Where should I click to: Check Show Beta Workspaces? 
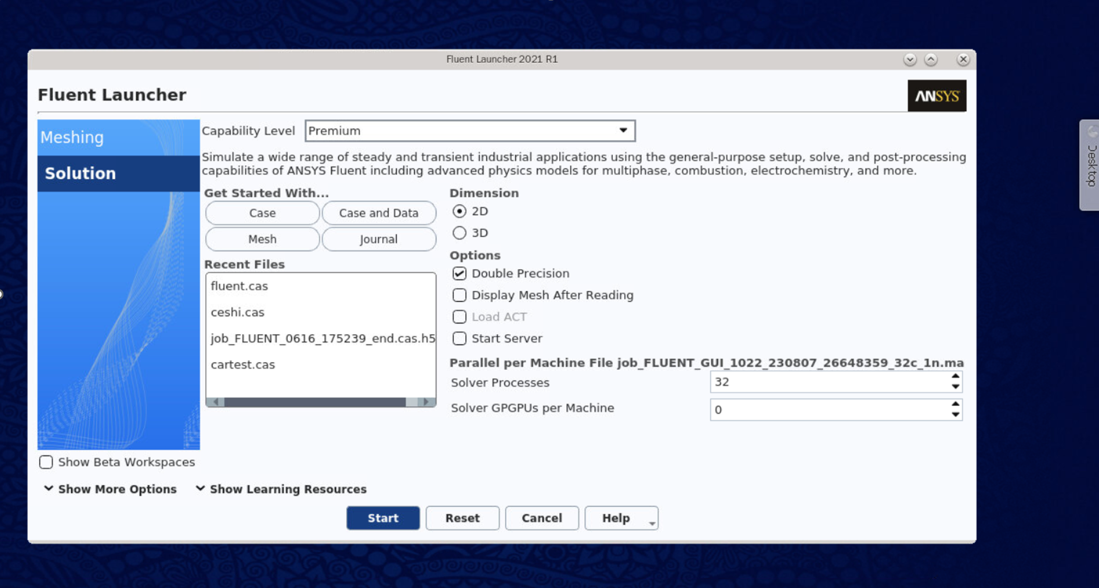46,462
